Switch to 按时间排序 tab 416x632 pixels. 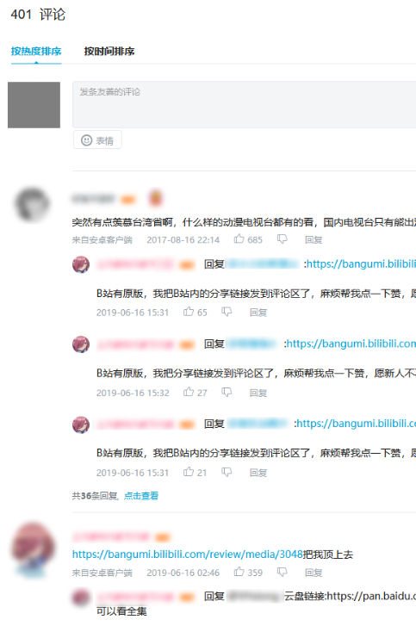(x=109, y=51)
